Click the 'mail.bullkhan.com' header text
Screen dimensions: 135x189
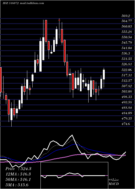click(x=32, y=3)
